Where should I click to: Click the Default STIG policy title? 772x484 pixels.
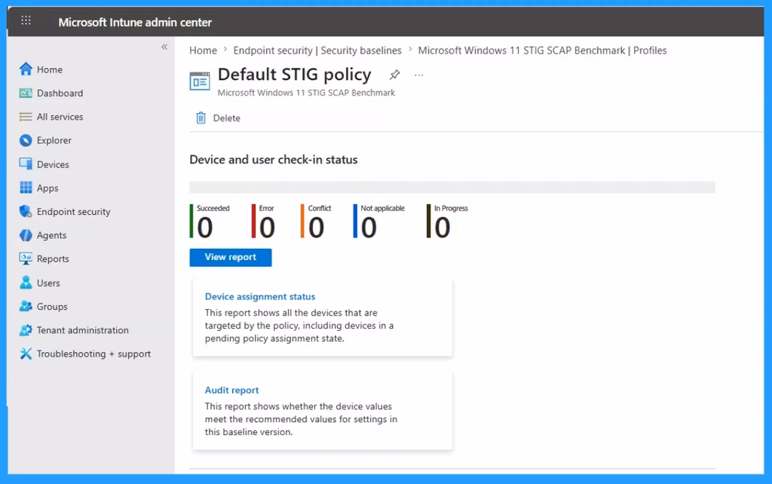295,75
